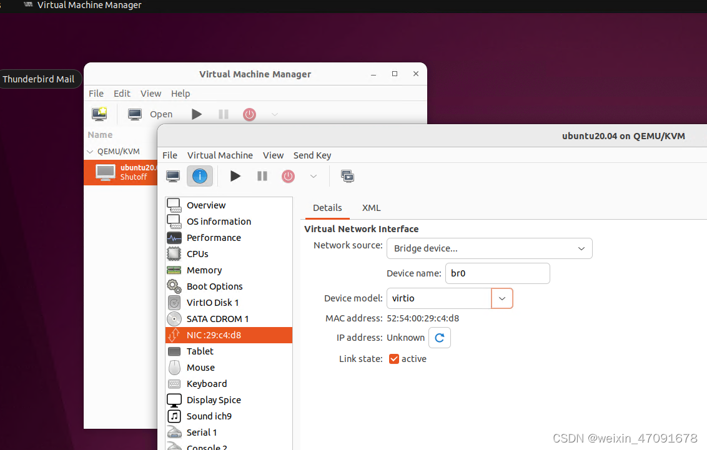Collapse the QEMU/KVM connection entry

click(x=90, y=151)
